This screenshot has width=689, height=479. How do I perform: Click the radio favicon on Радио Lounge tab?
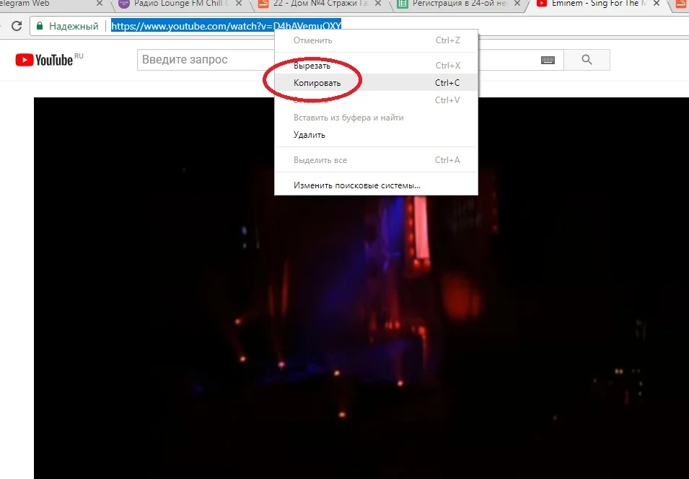[x=123, y=4]
